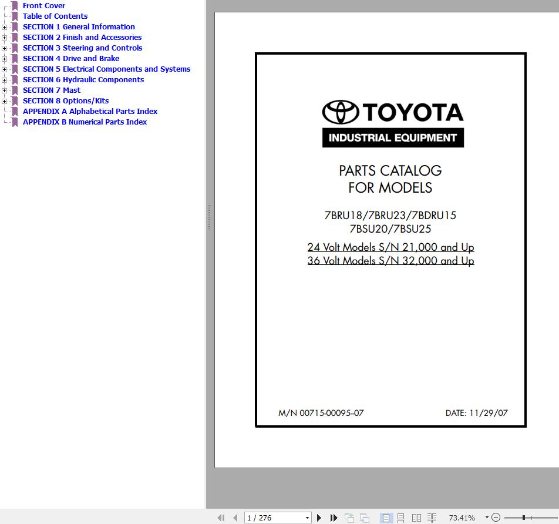This screenshot has height=524, width=559.
Task: Open SECTION 4 Drive and Brake bookmark
Action: point(71,59)
